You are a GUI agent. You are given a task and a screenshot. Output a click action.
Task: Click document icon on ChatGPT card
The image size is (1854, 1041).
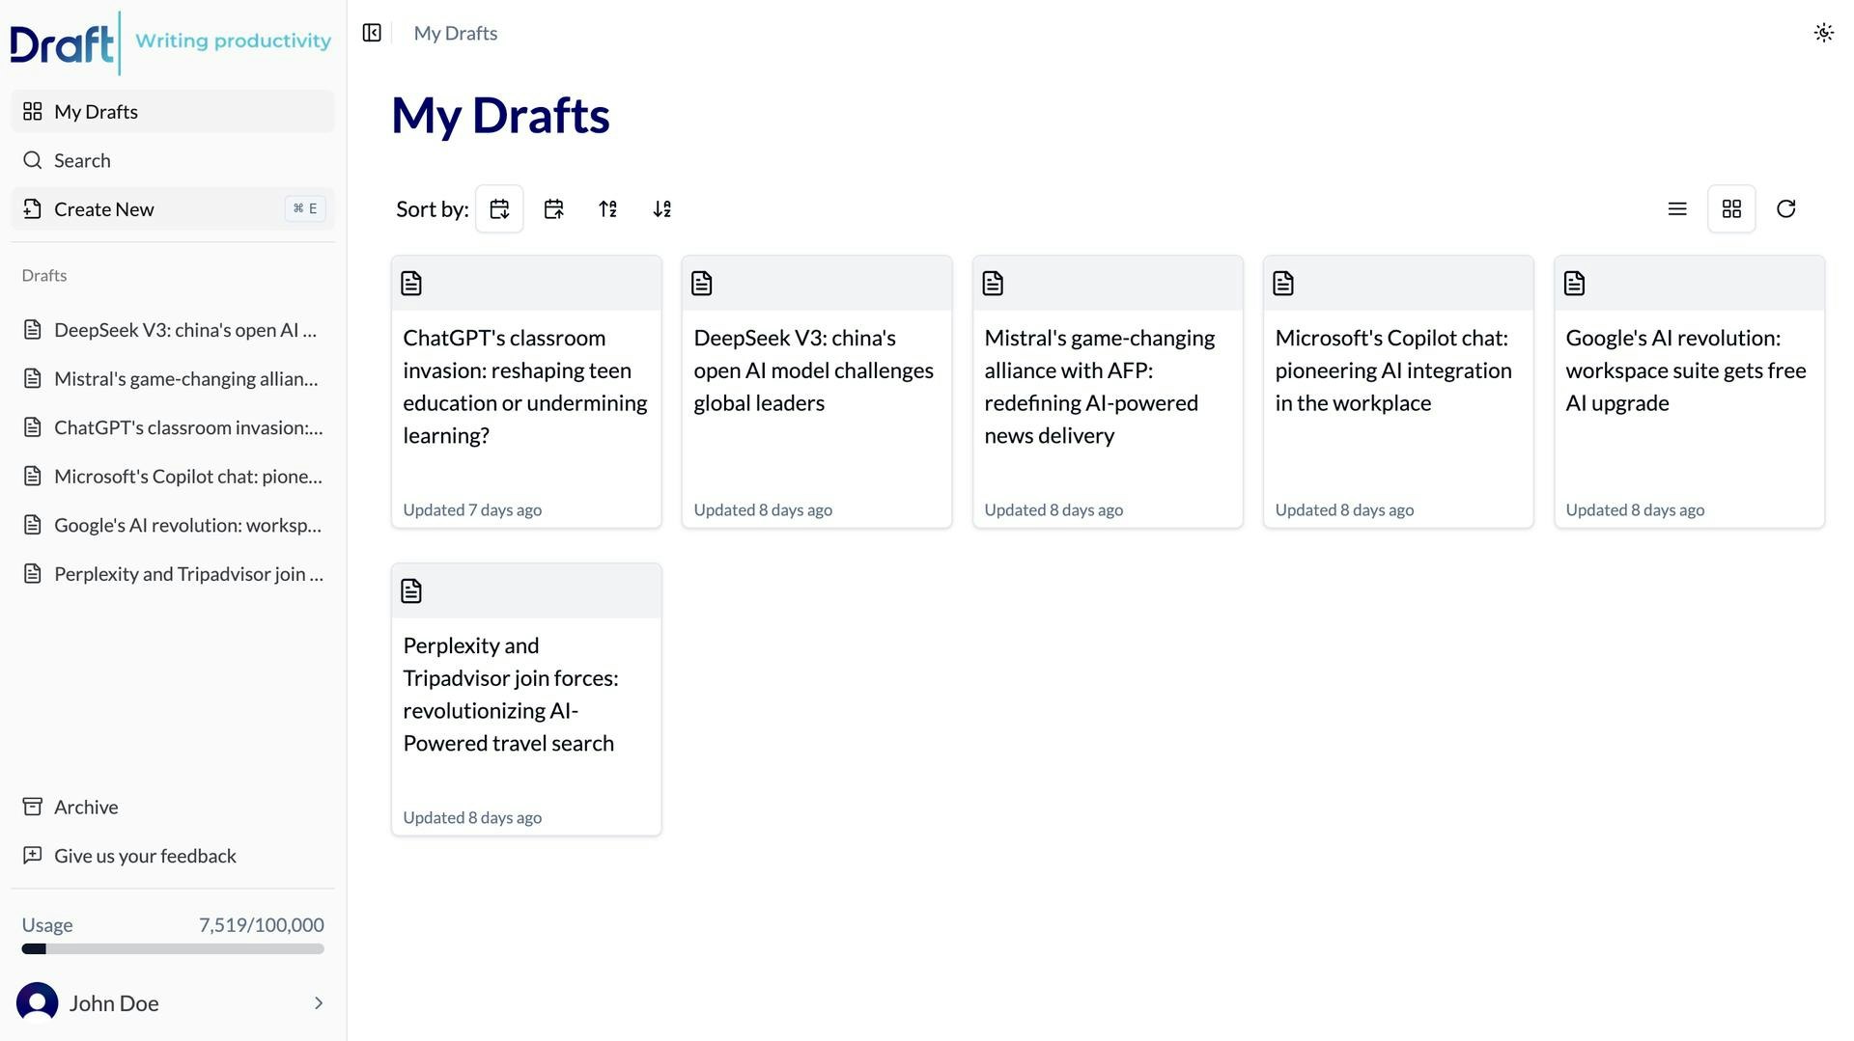point(411,283)
